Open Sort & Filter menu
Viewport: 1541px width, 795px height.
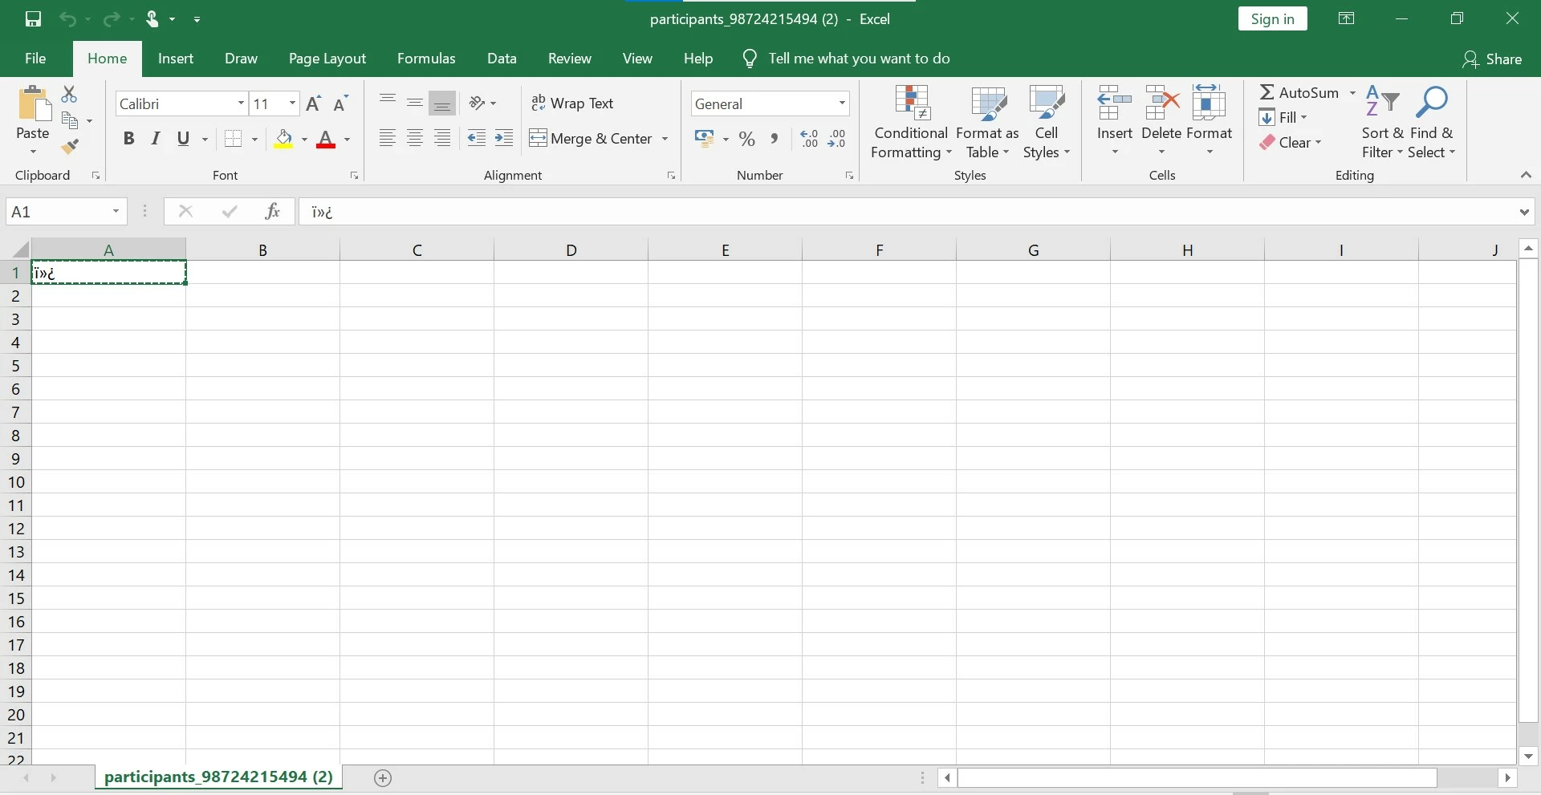1382,122
